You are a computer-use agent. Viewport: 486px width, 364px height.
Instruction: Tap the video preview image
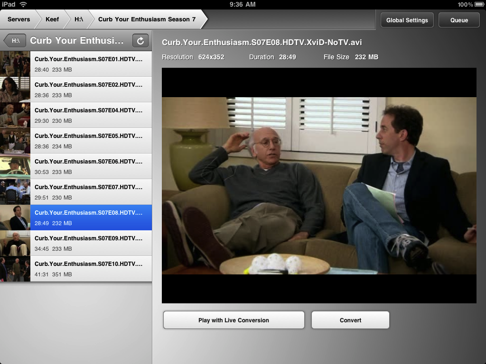pyautogui.click(x=319, y=185)
